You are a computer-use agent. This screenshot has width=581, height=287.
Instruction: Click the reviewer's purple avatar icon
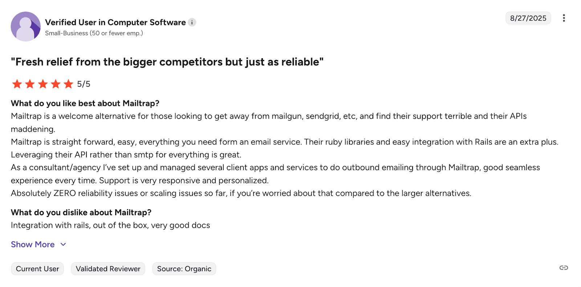coord(25,26)
